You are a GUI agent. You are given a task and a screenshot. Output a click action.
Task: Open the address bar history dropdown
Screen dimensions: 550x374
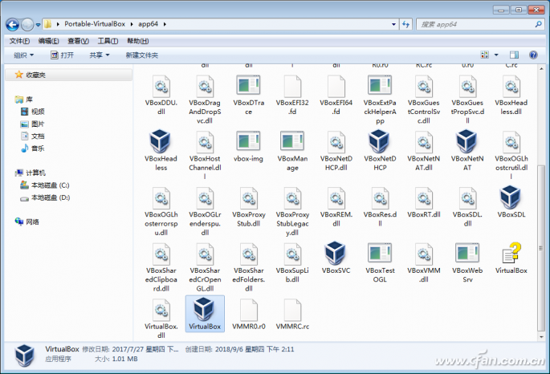393,24
